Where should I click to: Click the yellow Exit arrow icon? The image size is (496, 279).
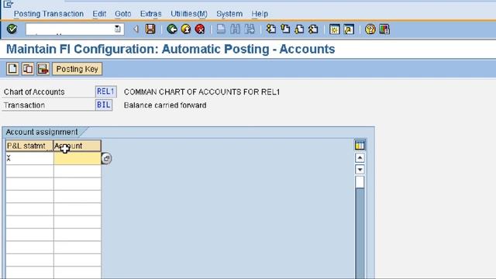[186, 29]
